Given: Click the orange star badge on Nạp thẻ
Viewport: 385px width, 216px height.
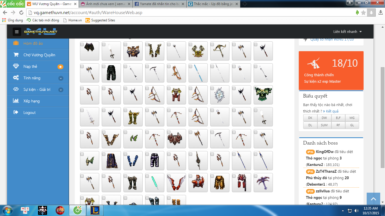Looking at the screenshot, I should coord(60,67).
